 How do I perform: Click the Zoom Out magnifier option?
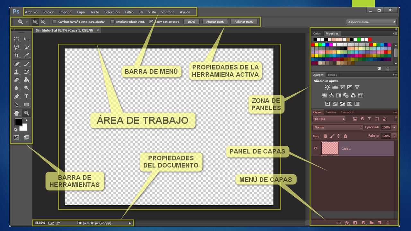tap(43, 22)
